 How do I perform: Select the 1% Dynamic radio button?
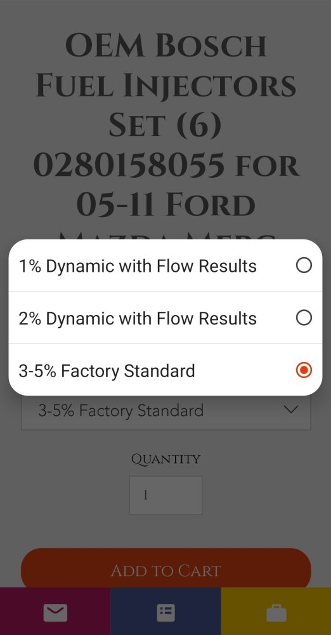click(304, 265)
